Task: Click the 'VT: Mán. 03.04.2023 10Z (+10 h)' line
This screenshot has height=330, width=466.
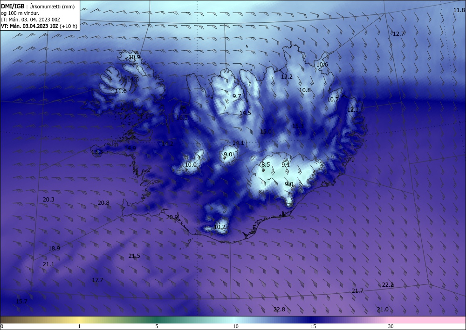Action: pyautogui.click(x=39, y=26)
